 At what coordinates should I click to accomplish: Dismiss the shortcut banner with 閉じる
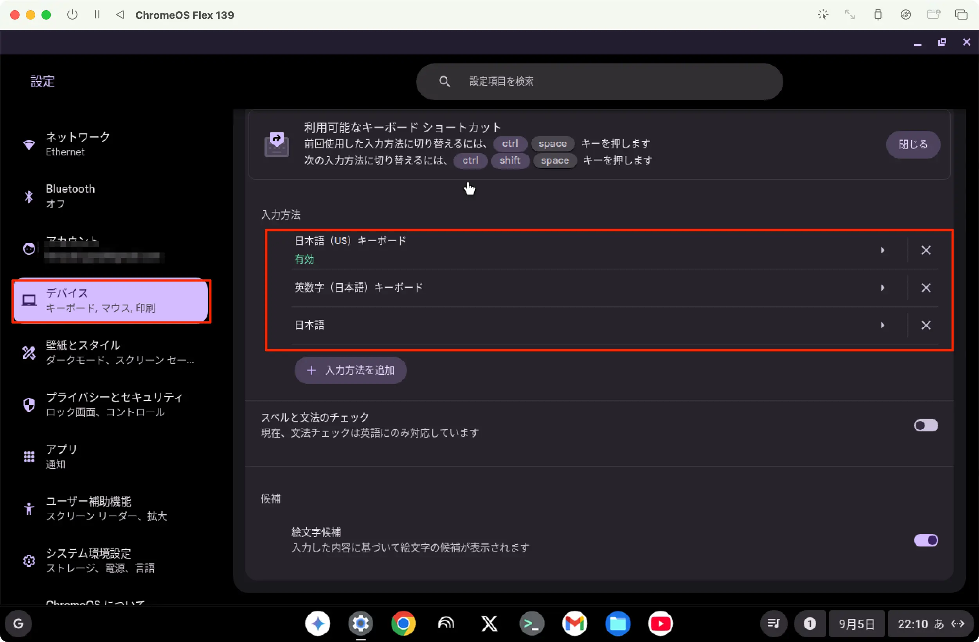point(913,144)
